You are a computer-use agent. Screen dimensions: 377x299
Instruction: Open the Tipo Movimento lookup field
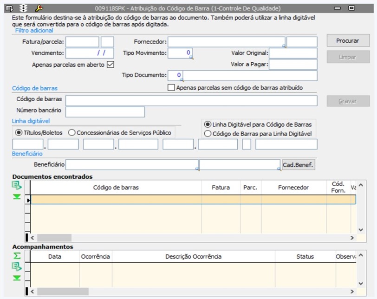[190, 57]
